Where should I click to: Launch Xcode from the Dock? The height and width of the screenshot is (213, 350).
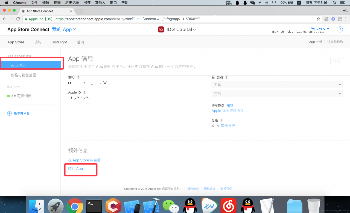pos(152,206)
